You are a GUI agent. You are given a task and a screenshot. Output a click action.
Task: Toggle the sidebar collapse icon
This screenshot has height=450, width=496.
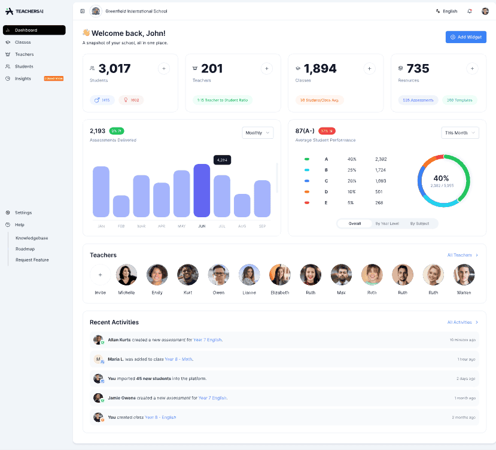pos(83,11)
